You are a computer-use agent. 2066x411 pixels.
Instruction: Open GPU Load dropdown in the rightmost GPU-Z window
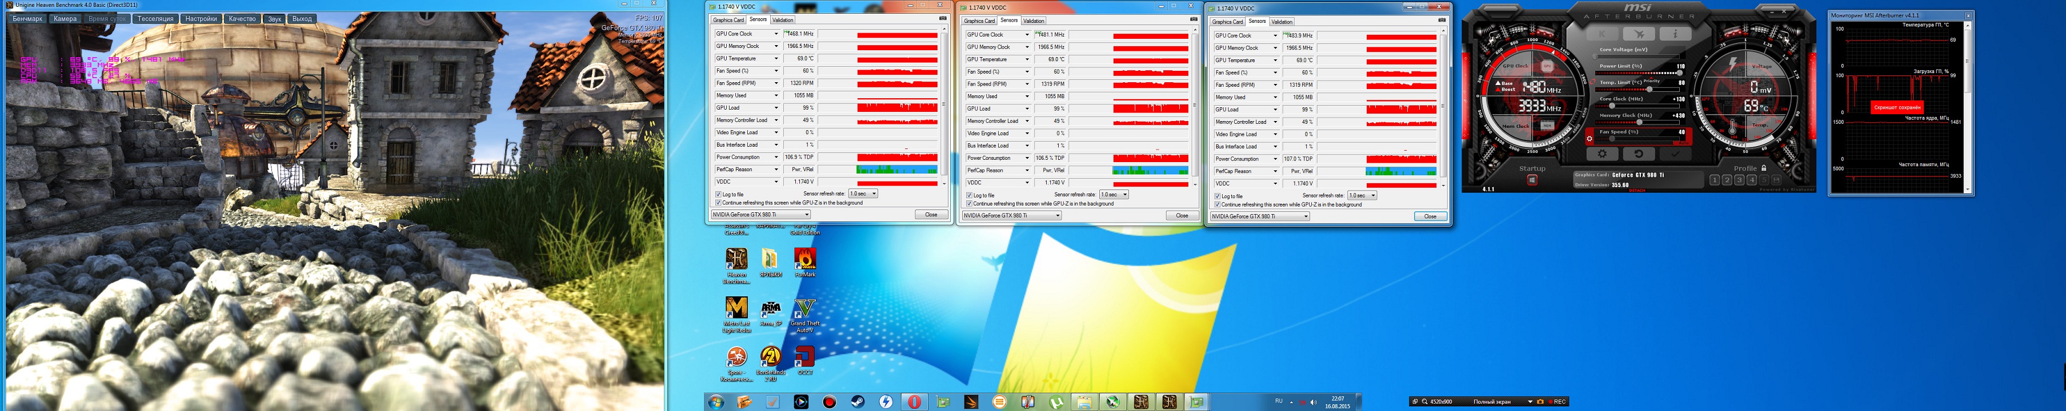coord(1275,110)
